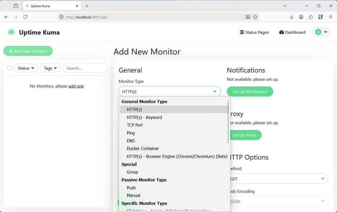Tick the select-all monitors checkbox
Viewport: 337px width, 212px height.
point(10,68)
